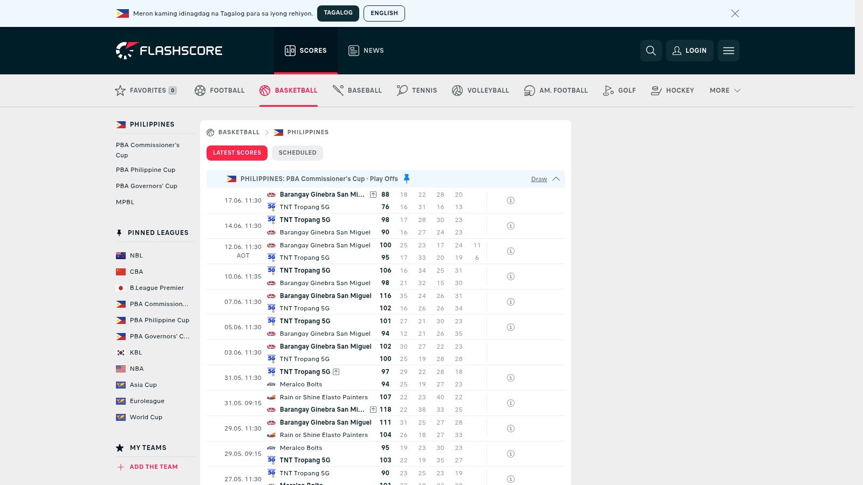This screenshot has width=863, height=485.
Task: Open CBA pinned league
Action: point(136,272)
